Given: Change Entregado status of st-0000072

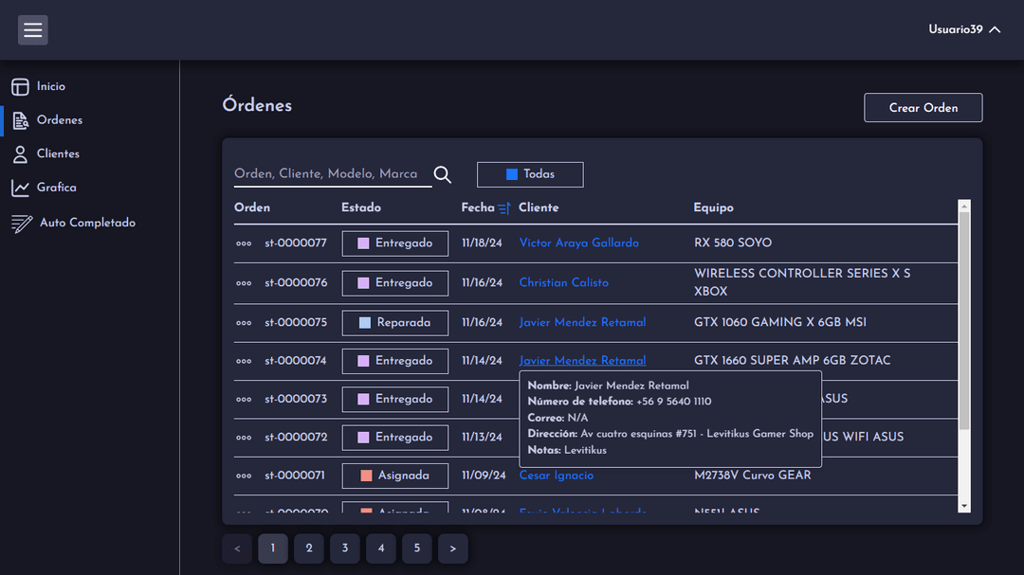Looking at the screenshot, I should [395, 438].
